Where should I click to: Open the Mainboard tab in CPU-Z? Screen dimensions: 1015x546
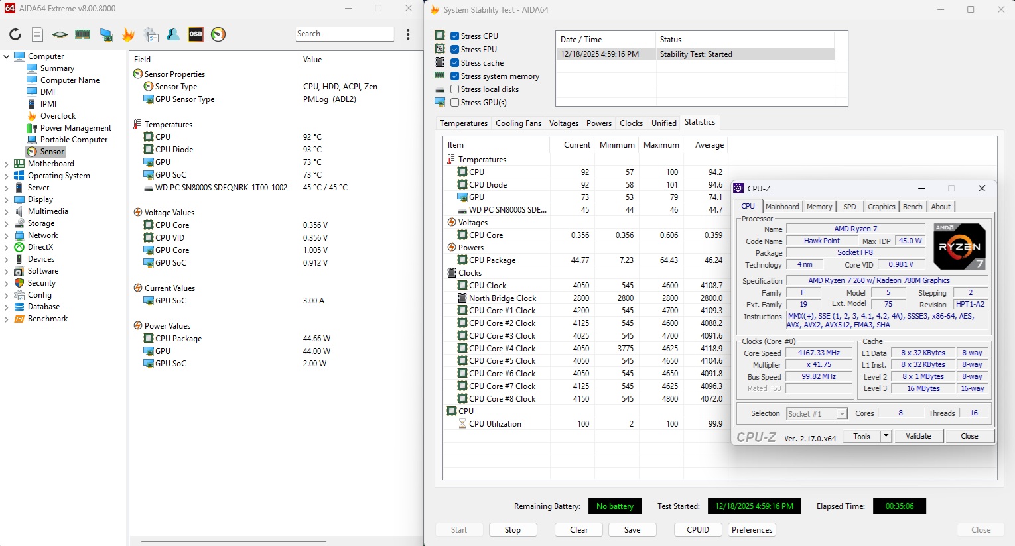pos(782,207)
